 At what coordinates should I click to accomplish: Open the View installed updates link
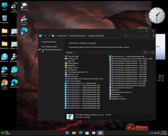pos(49,47)
